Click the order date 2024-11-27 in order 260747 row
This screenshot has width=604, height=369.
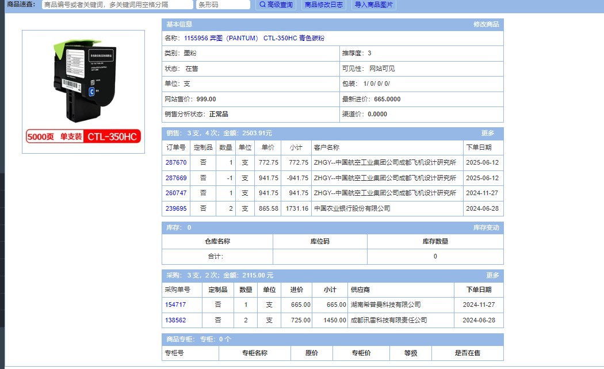pos(482,193)
